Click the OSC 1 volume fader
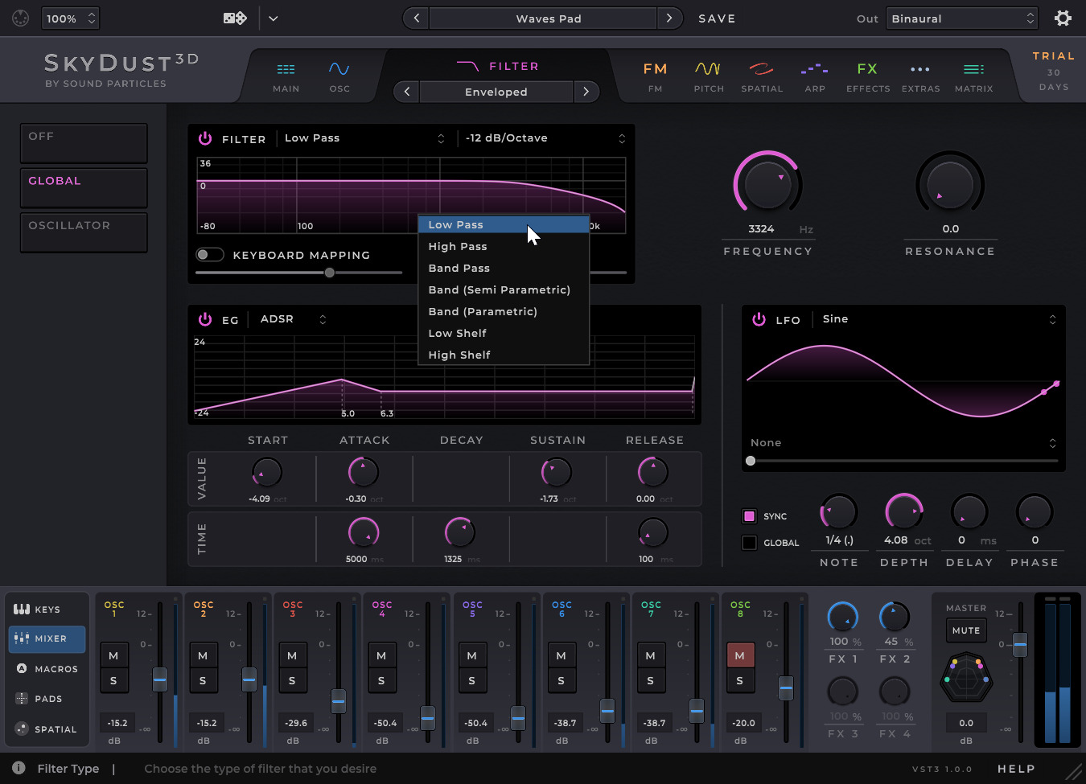1086x784 pixels. [x=160, y=679]
